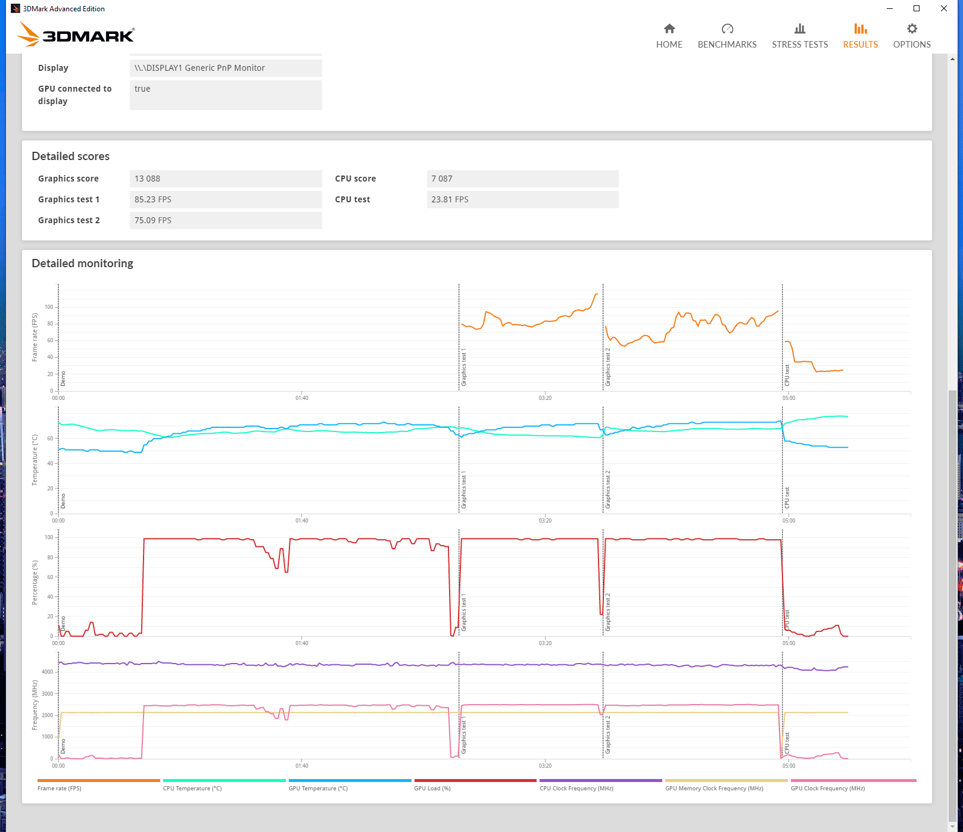
Task: Click the red GPU Load color bar
Action: pos(475,780)
